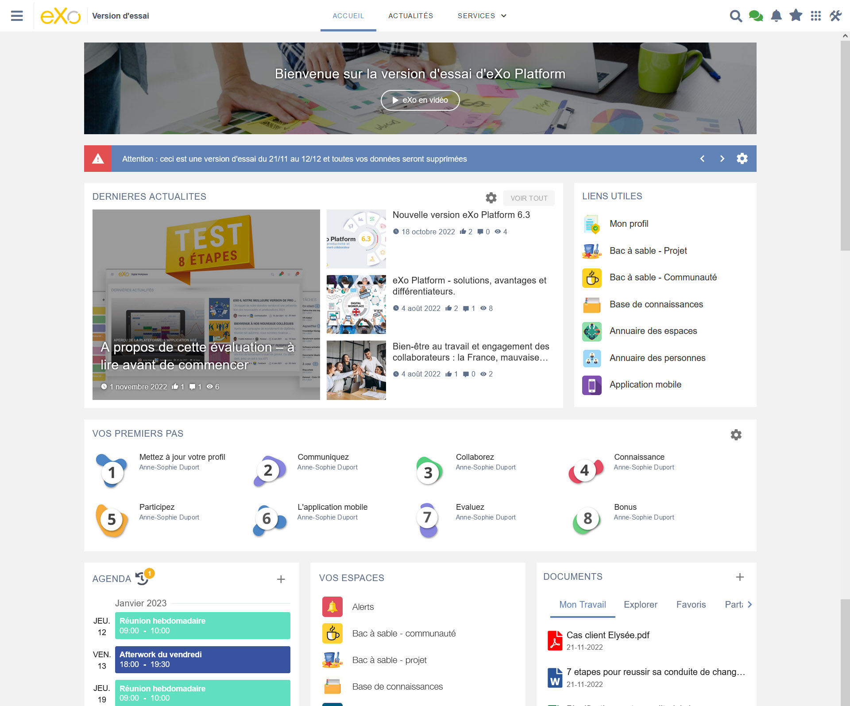The width and height of the screenshot is (850, 706).
Task: Click step 5 badge icon
Action: coord(112,520)
